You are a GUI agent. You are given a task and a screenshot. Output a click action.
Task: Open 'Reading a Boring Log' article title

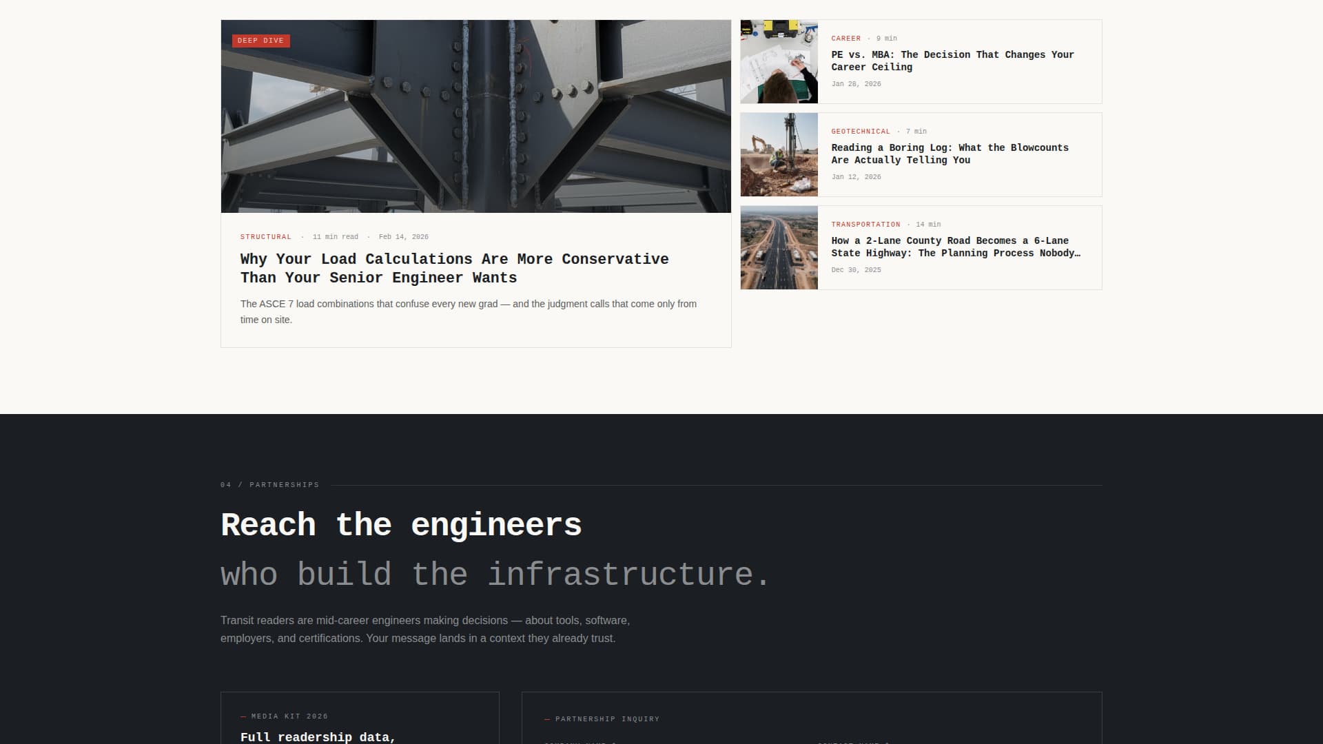[x=950, y=154]
